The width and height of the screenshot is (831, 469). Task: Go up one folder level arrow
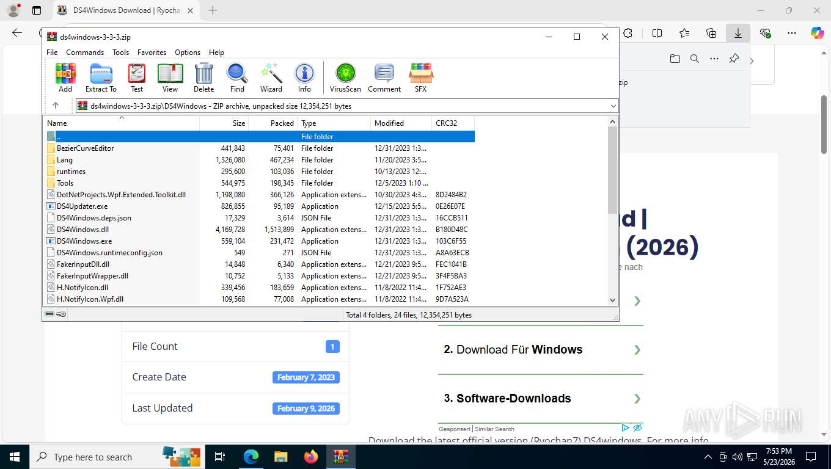56,106
